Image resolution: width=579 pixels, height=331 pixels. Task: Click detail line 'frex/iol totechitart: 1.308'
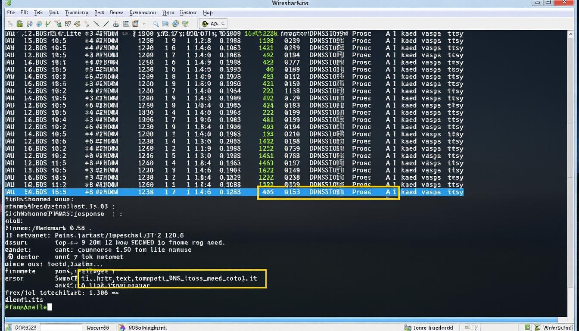pyautogui.click(x=62, y=293)
